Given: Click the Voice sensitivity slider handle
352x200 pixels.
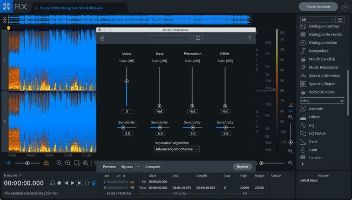Looking at the screenshot, I should tap(123, 128).
